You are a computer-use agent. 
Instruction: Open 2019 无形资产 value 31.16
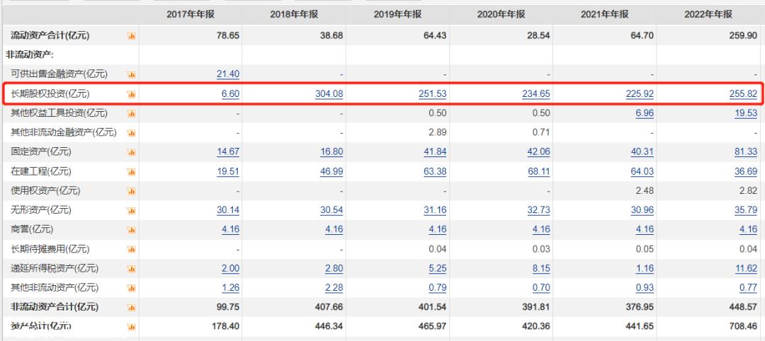pyautogui.click(x=435, y=210)
